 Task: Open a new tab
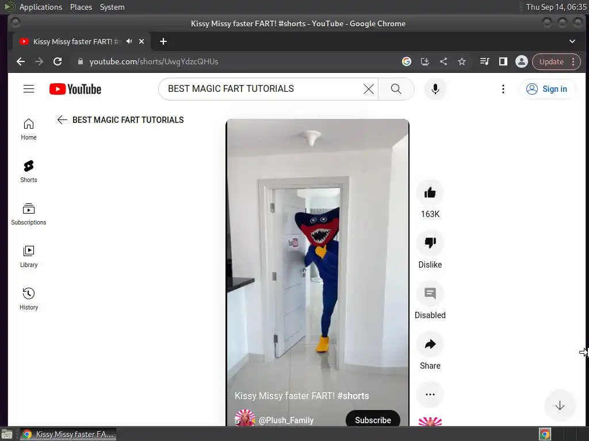[x=163, y=41]
